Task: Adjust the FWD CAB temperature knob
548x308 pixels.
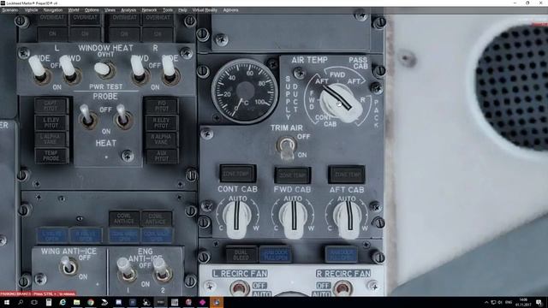Action: 293,219
